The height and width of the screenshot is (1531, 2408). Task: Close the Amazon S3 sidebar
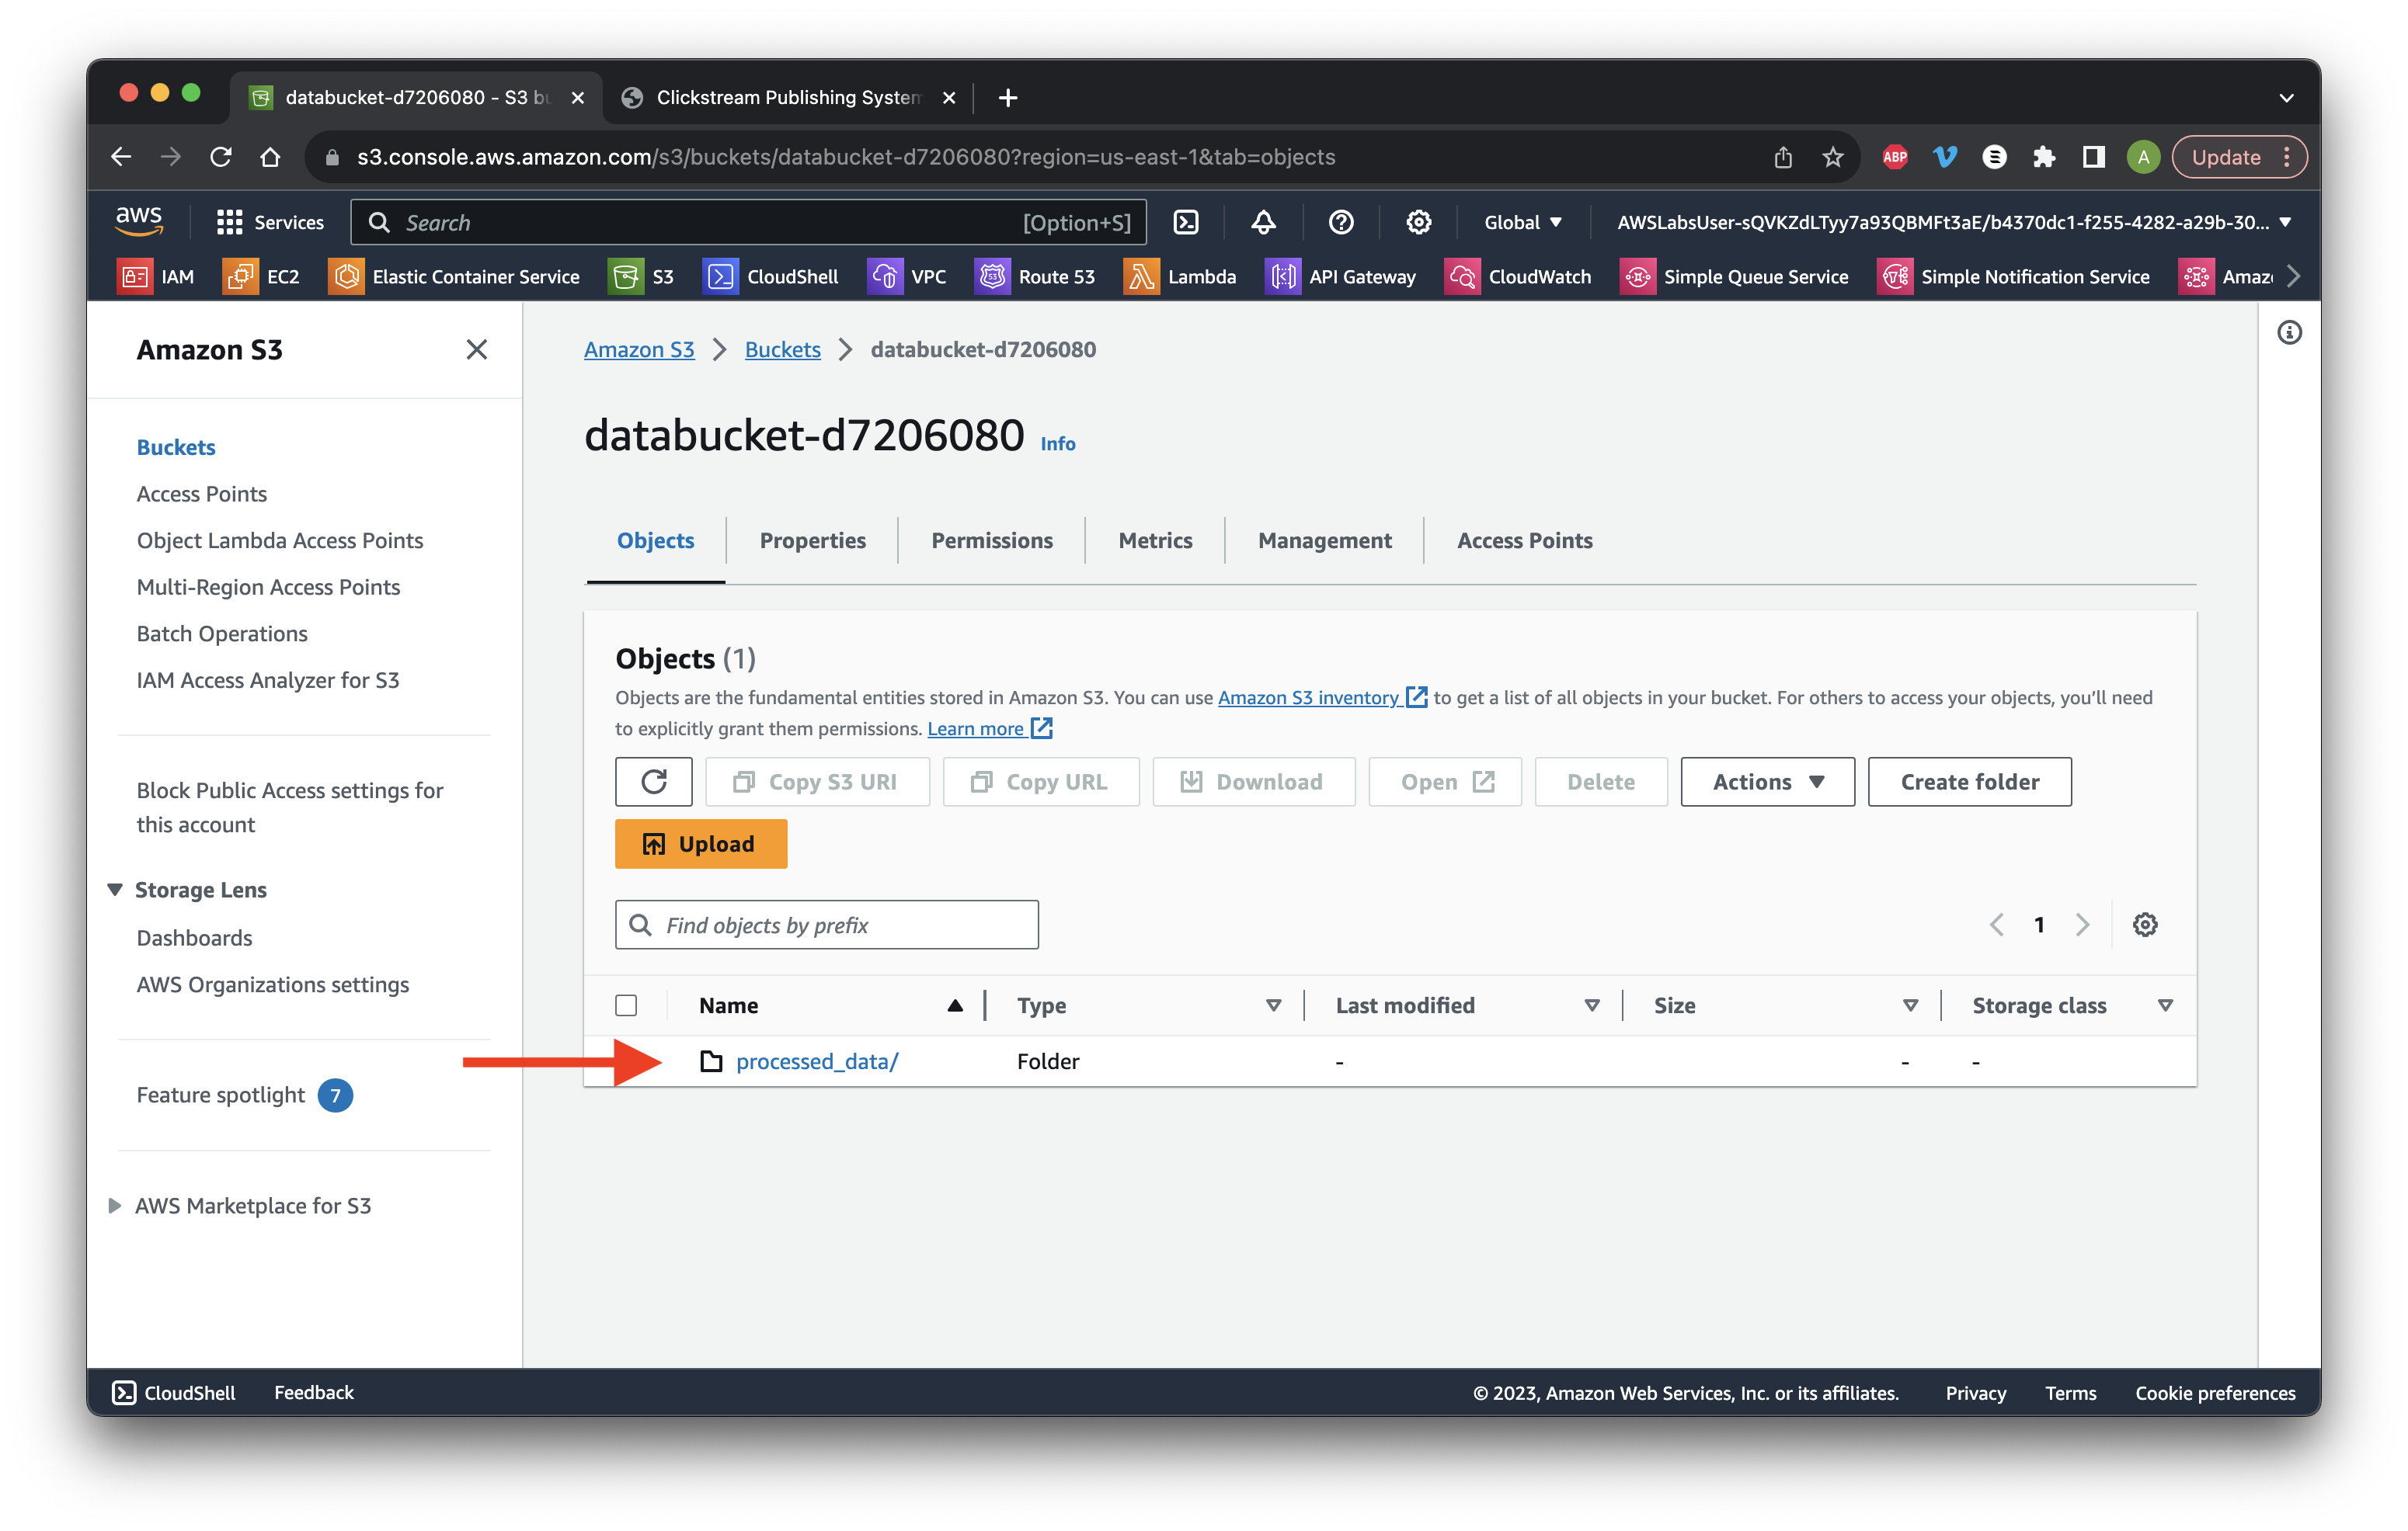tap(476, 349)
